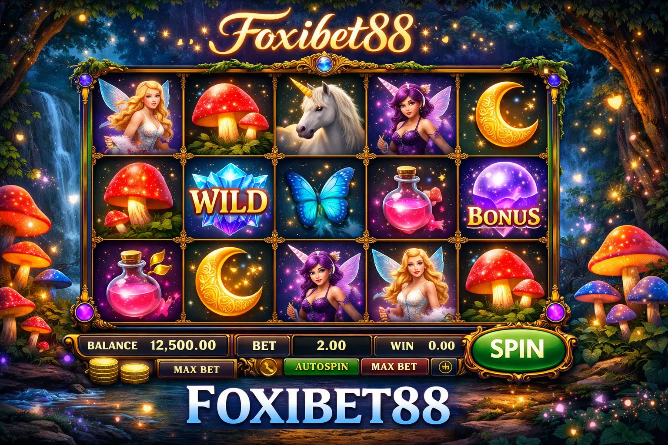Screen dimensions: 668x445
Task: Select the top-right golden moon symbol
Action: (x=504, y=115)
